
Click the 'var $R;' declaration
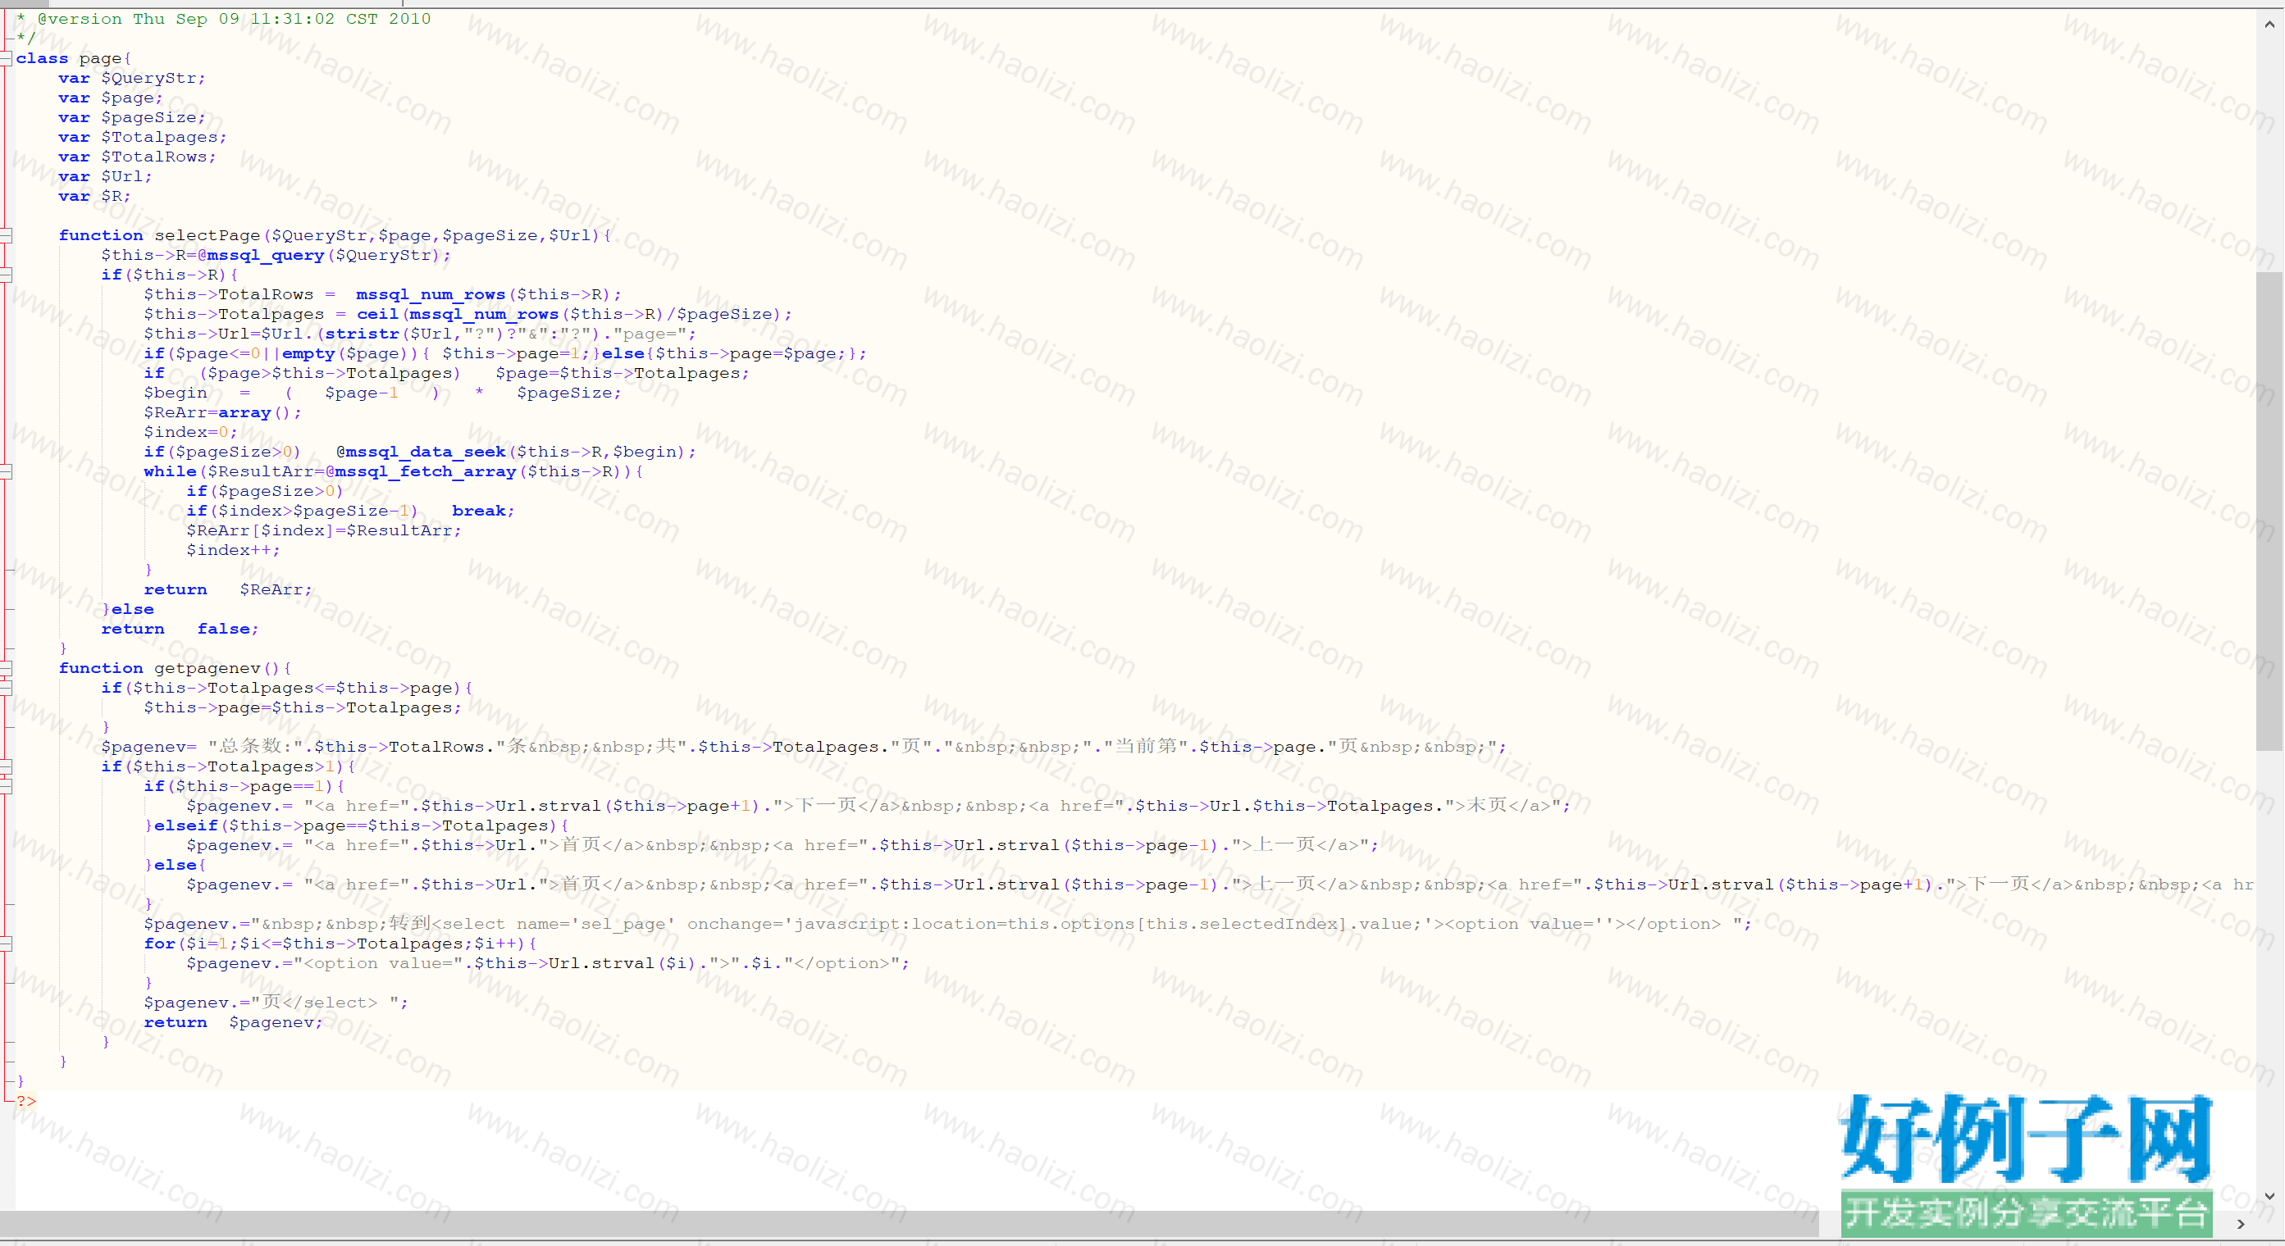point(95,197)
